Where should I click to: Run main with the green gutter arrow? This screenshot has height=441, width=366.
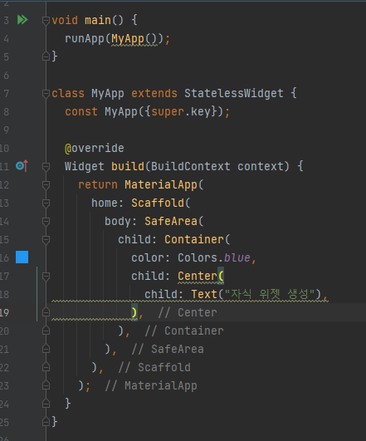pos(22,20)
